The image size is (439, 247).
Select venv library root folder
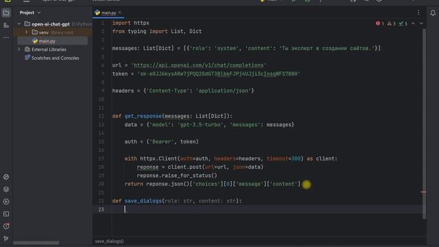(53, 32)
